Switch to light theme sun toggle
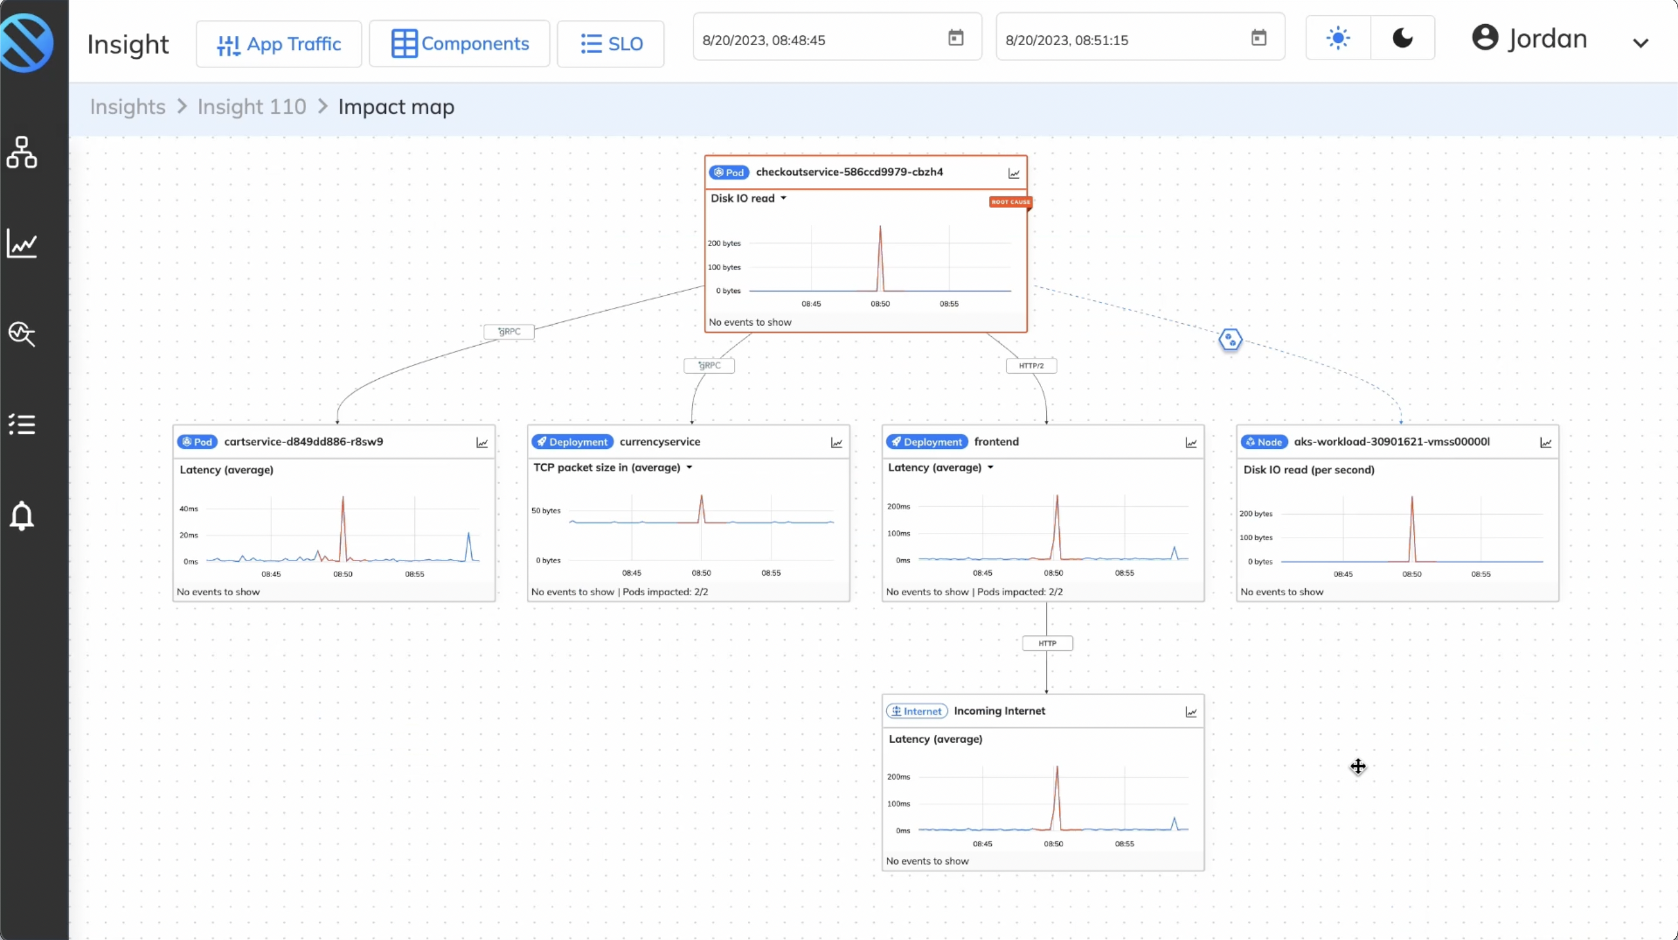The image size is (1678, 940). pyautogui.click(x=1338, y=38)
